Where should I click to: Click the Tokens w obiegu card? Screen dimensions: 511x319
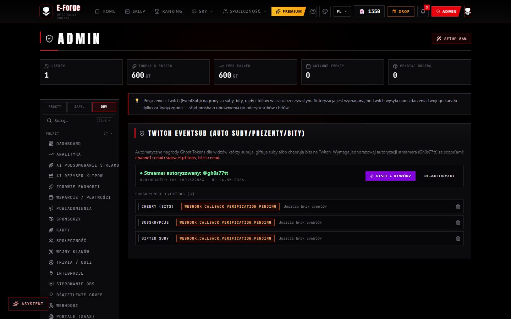coord(168,72)
